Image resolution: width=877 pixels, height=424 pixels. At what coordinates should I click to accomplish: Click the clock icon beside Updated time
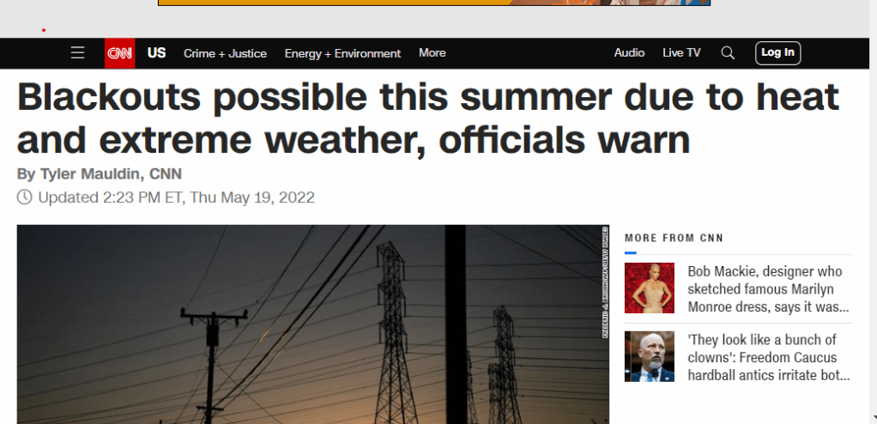point(25,197)
